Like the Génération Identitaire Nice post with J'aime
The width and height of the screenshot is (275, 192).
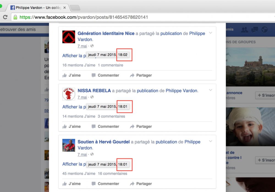point(71,75)
